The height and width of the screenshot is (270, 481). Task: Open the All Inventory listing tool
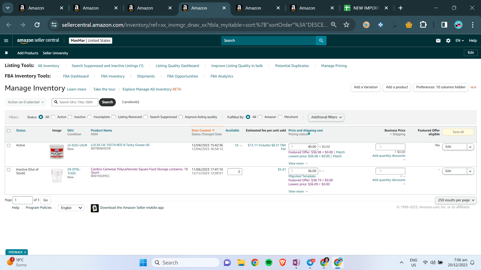point(49,66)
